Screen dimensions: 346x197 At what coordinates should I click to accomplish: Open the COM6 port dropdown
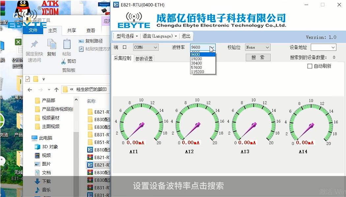pos(146,47)
